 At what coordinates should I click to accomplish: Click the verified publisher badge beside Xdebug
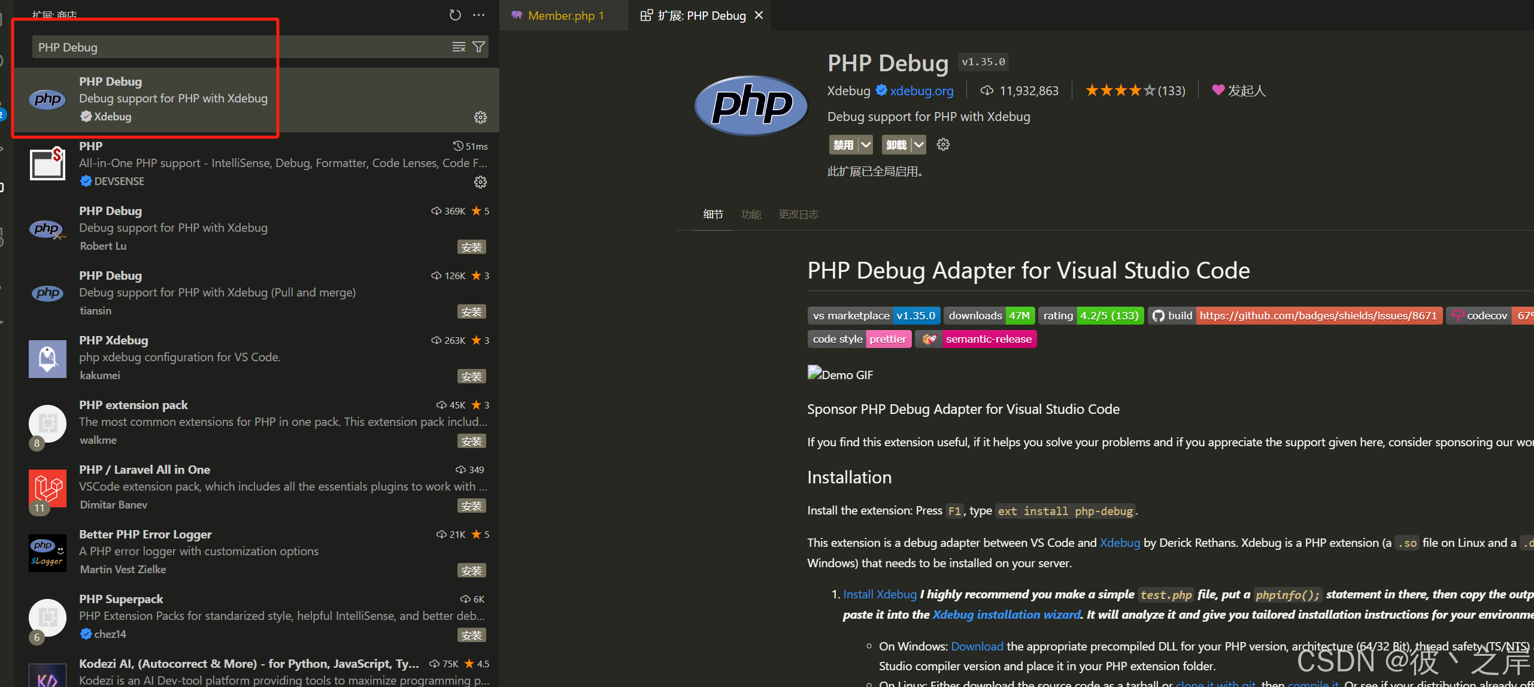pos(881,90)
